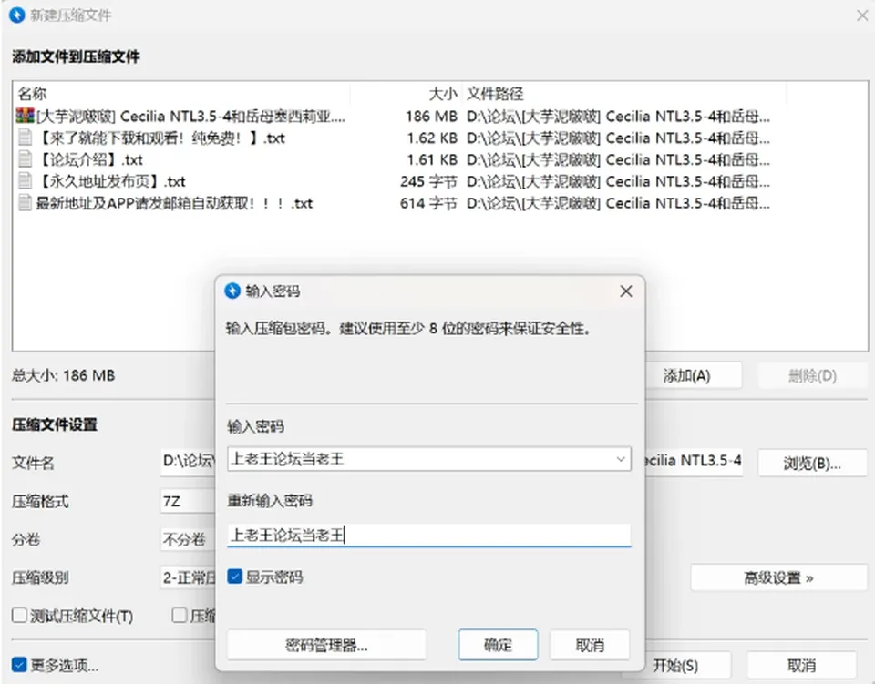
Task: Open the 密码管理器... button
Action: tap(326, 645)
